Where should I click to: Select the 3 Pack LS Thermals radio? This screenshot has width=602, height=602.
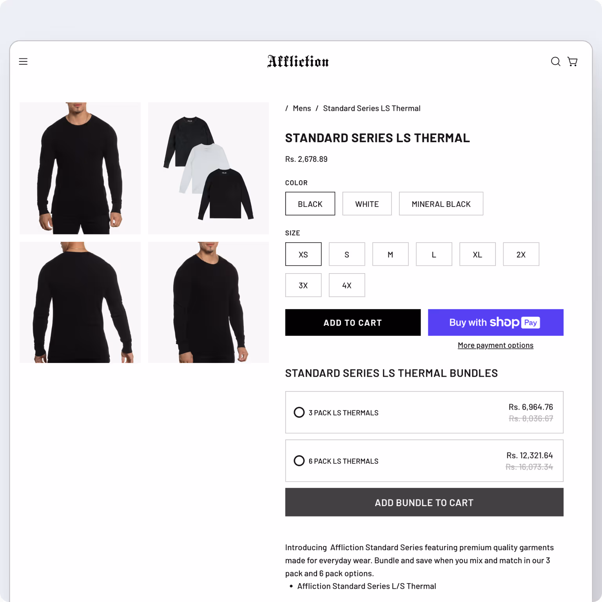coord(299,412)
